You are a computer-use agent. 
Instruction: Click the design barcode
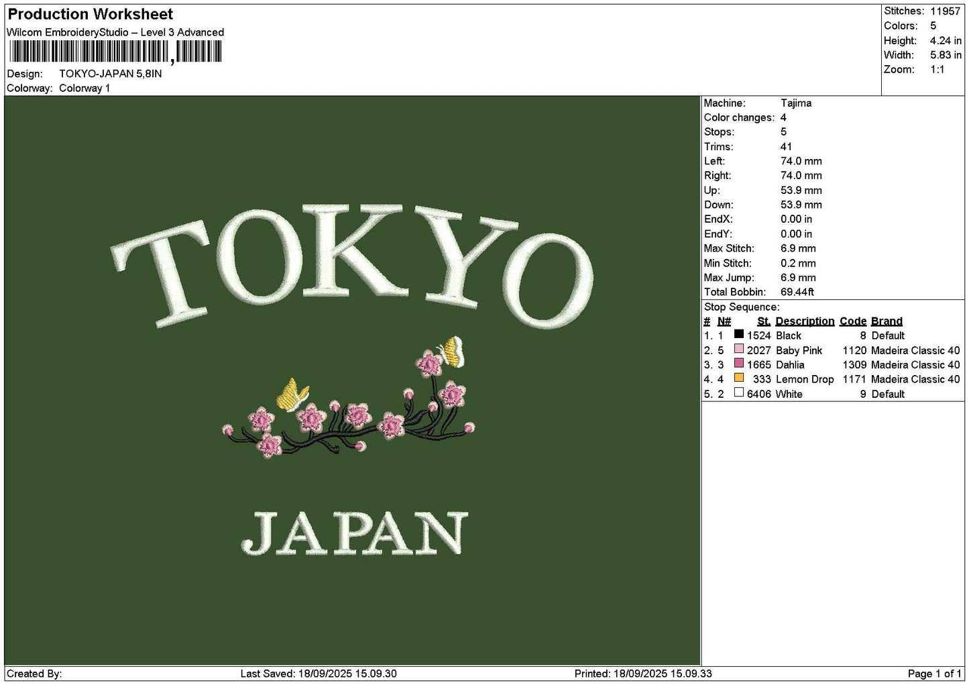[115, 52]
